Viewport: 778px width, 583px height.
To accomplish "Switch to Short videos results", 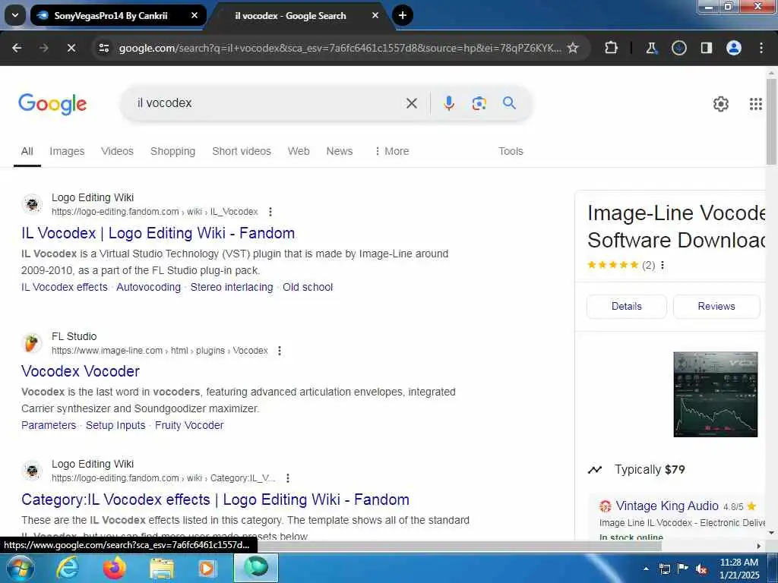I will coord(242,151).
